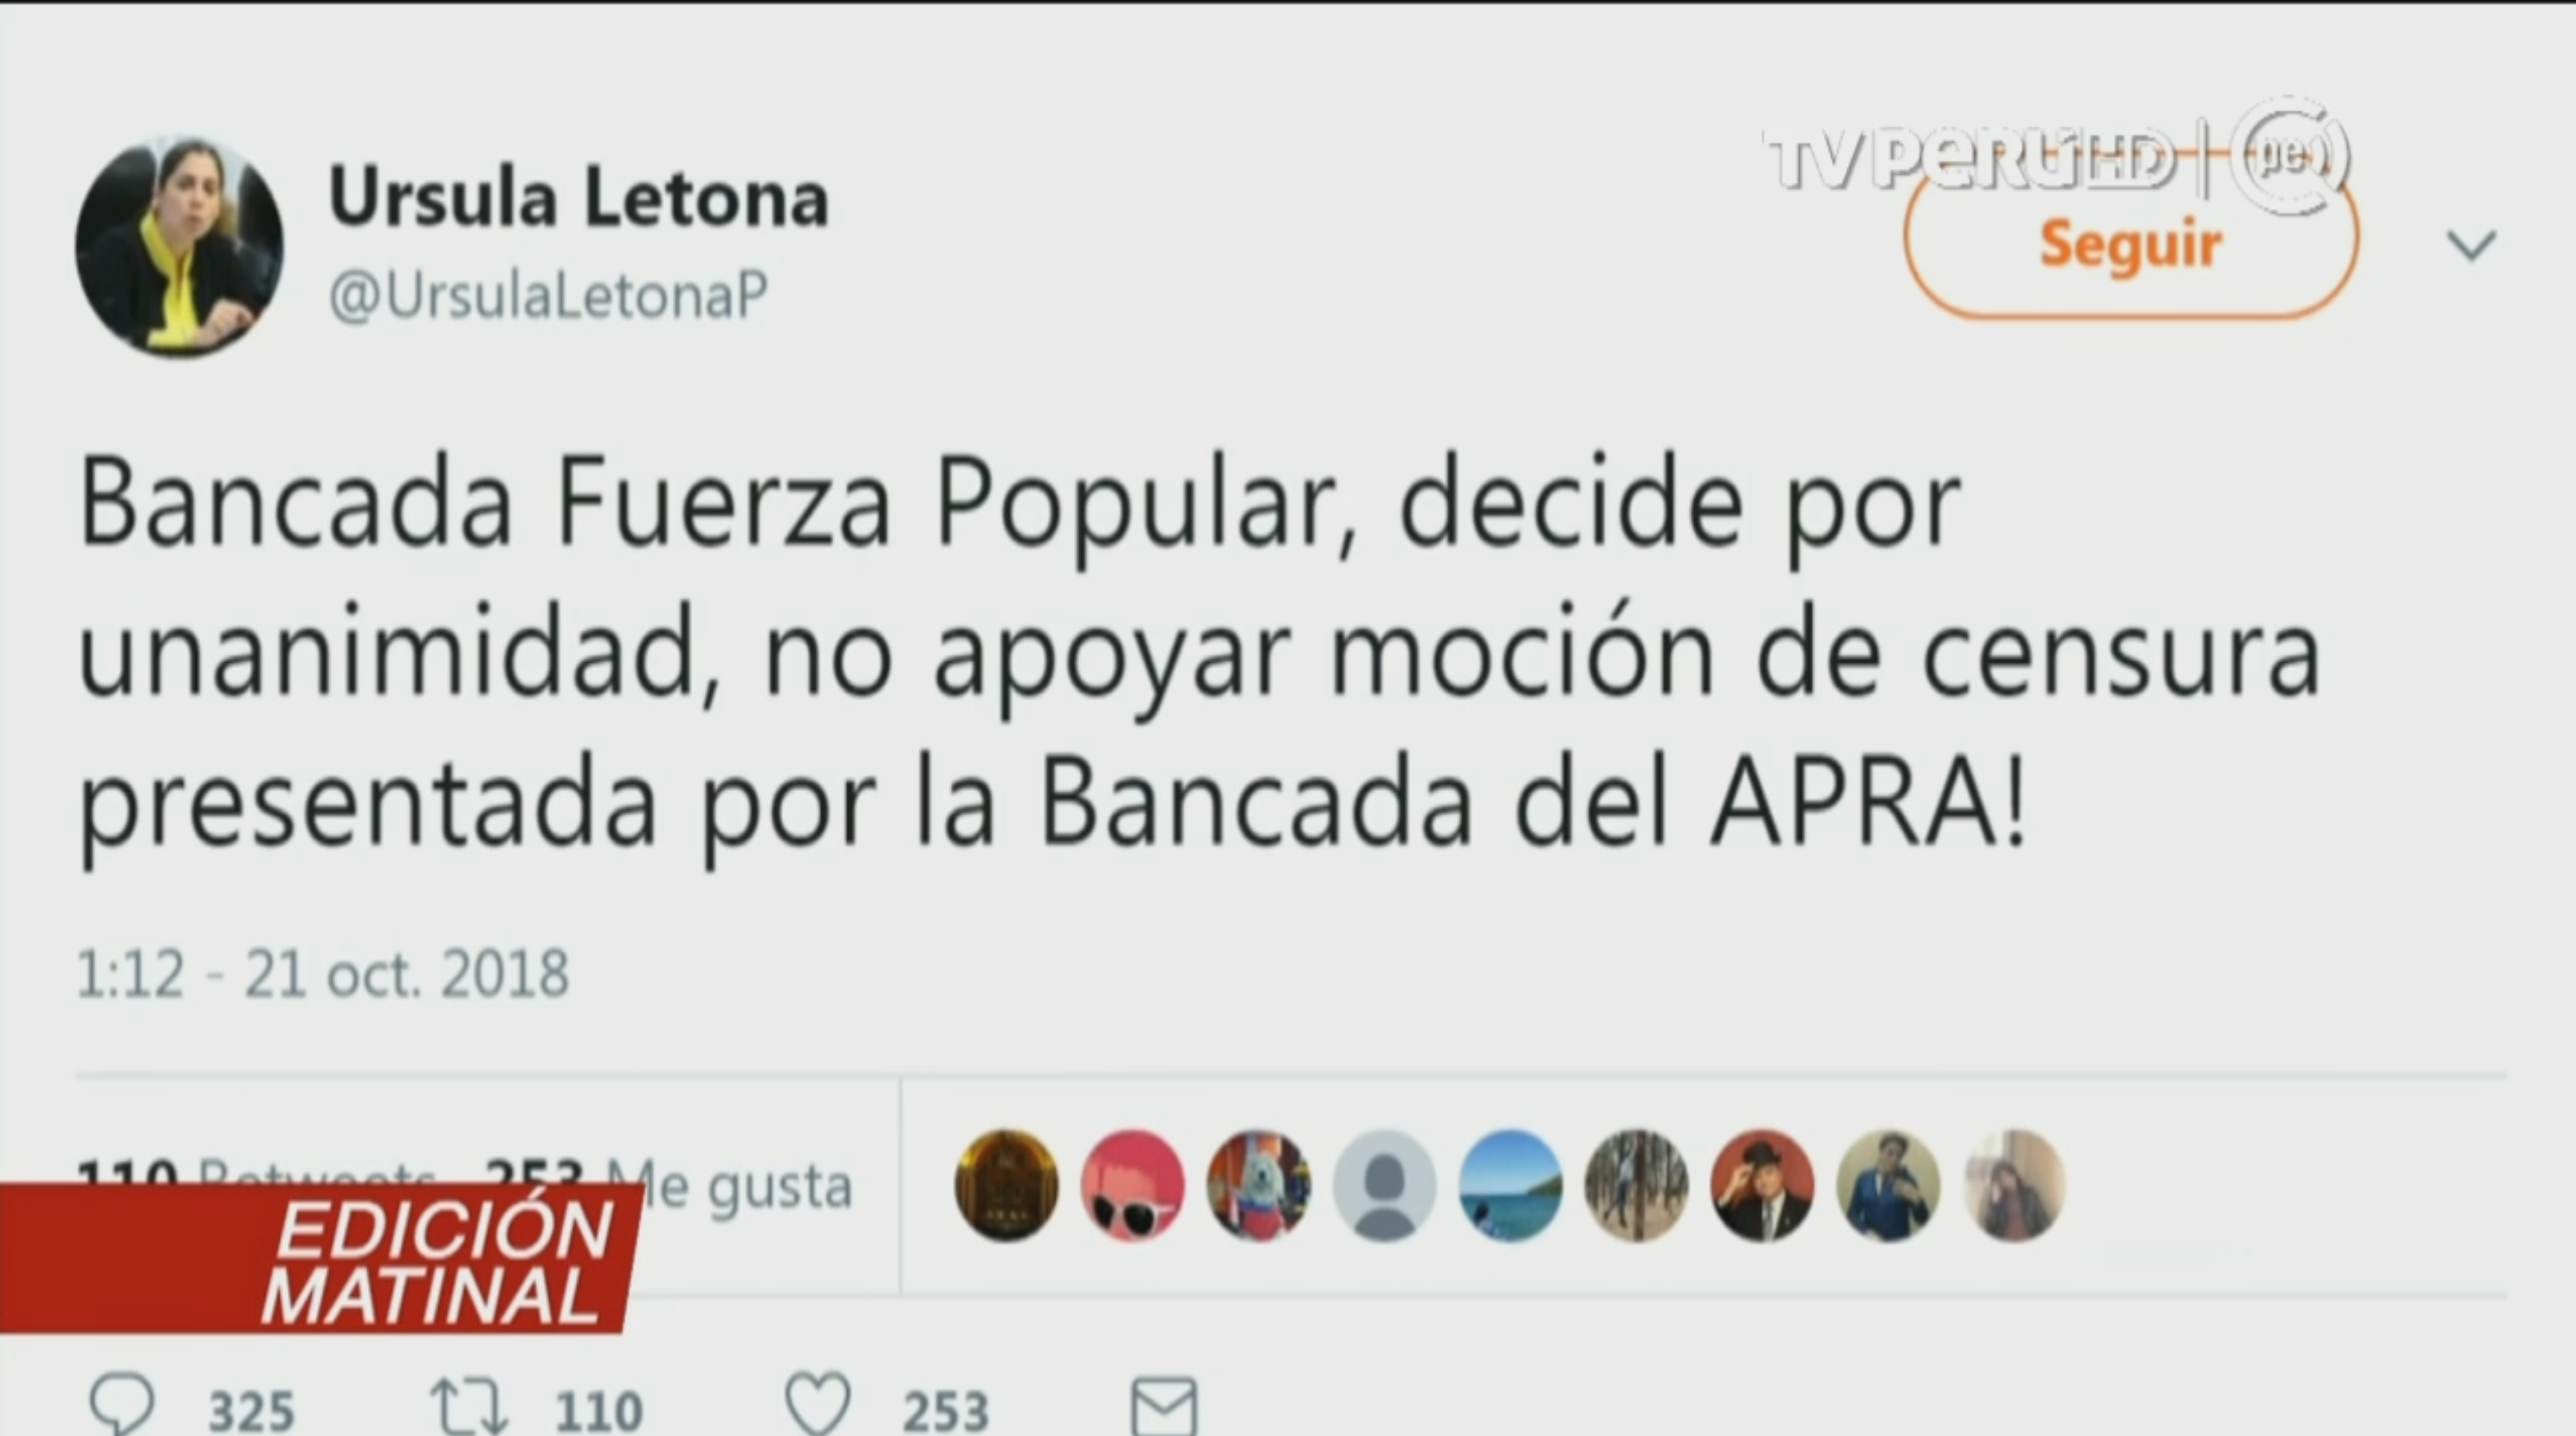Open the 1:12 - 21 oct. 2018 timestamp
The width and height of the screenshot is (2576, 1436).
click(x=323, y=974)
